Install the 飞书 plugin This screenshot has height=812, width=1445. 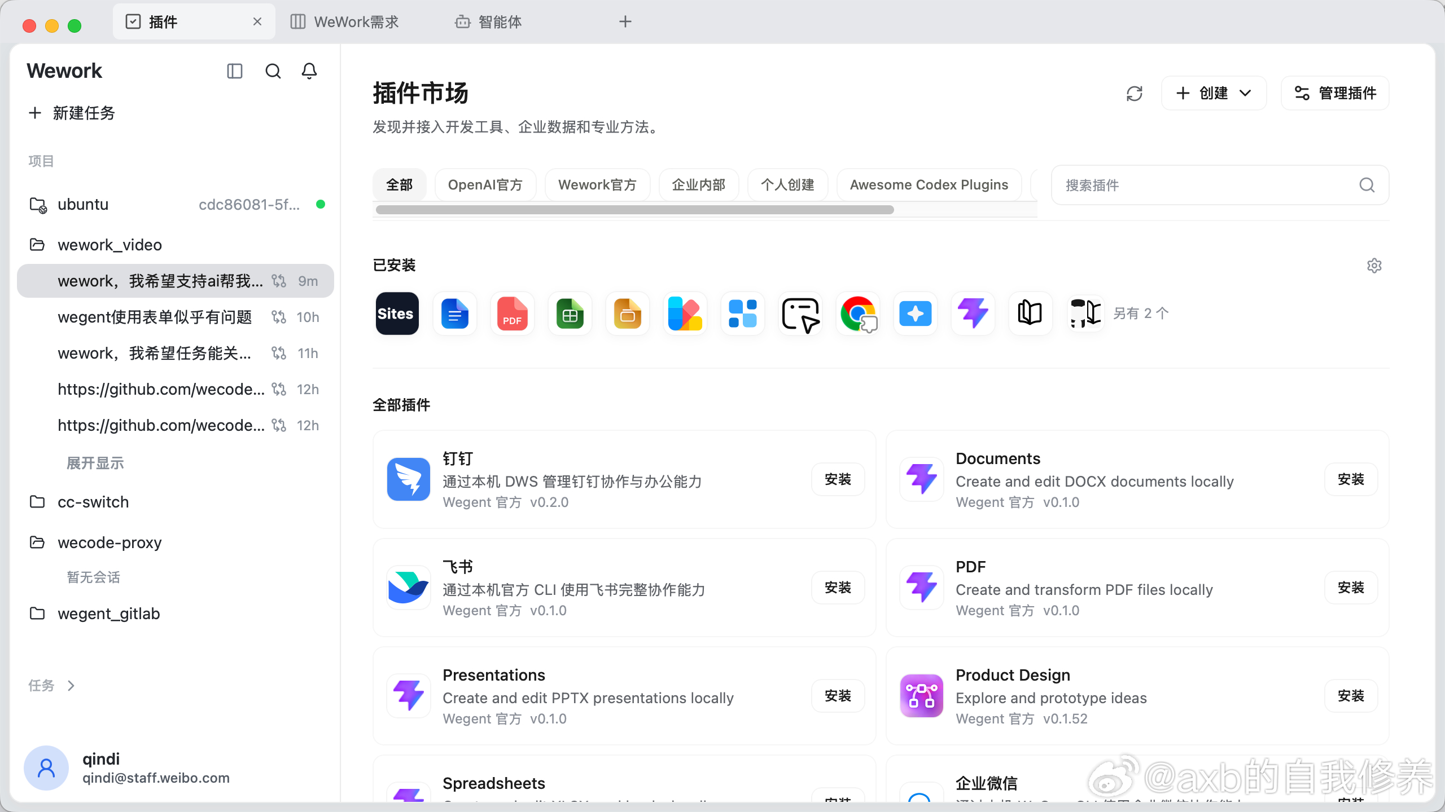(838, 588)
